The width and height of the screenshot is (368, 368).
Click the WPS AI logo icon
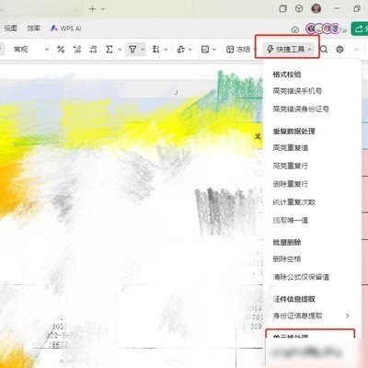pos(54,29)
